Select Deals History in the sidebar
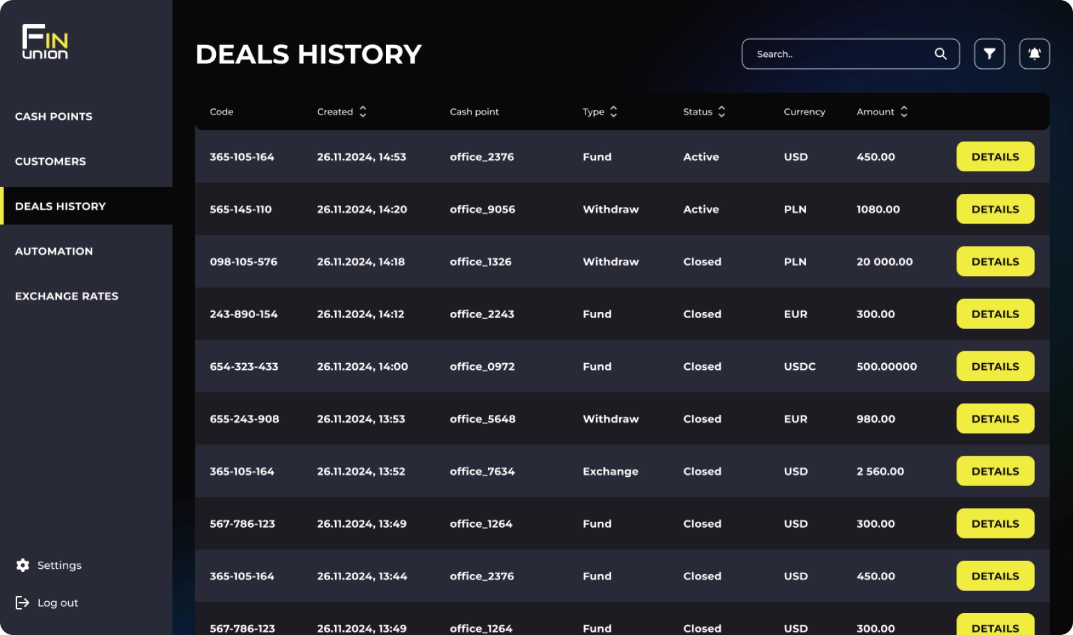 [x=60, y=206]
